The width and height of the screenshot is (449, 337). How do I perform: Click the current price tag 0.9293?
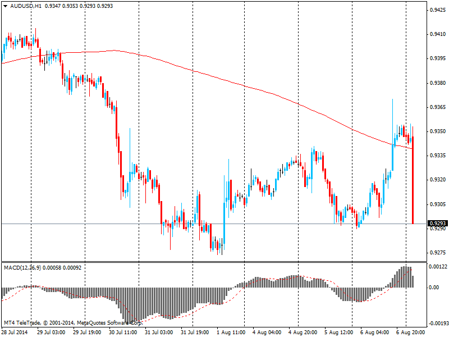click(x=438, y=223)
